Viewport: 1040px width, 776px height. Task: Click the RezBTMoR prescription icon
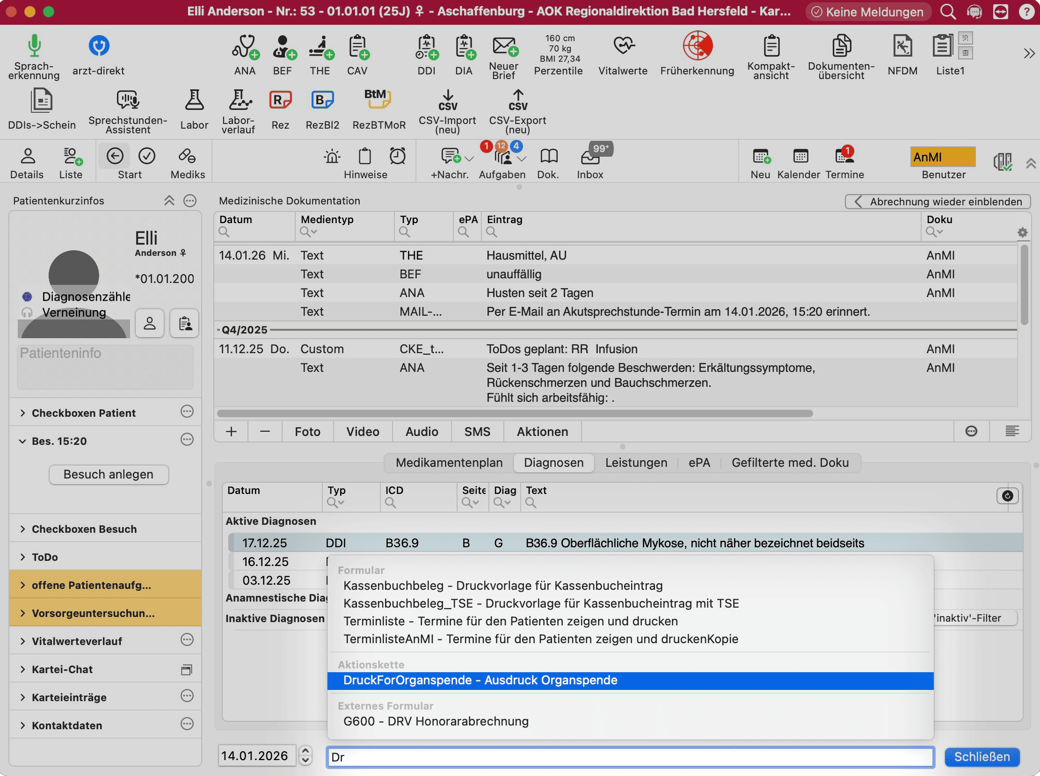point(378,100)
